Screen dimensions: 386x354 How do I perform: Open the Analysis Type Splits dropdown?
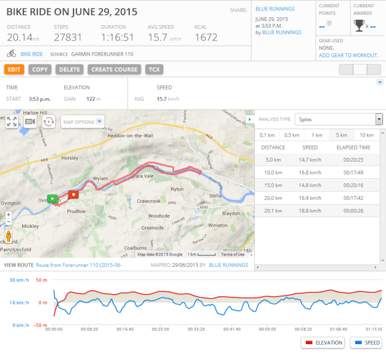click(338, 119)
